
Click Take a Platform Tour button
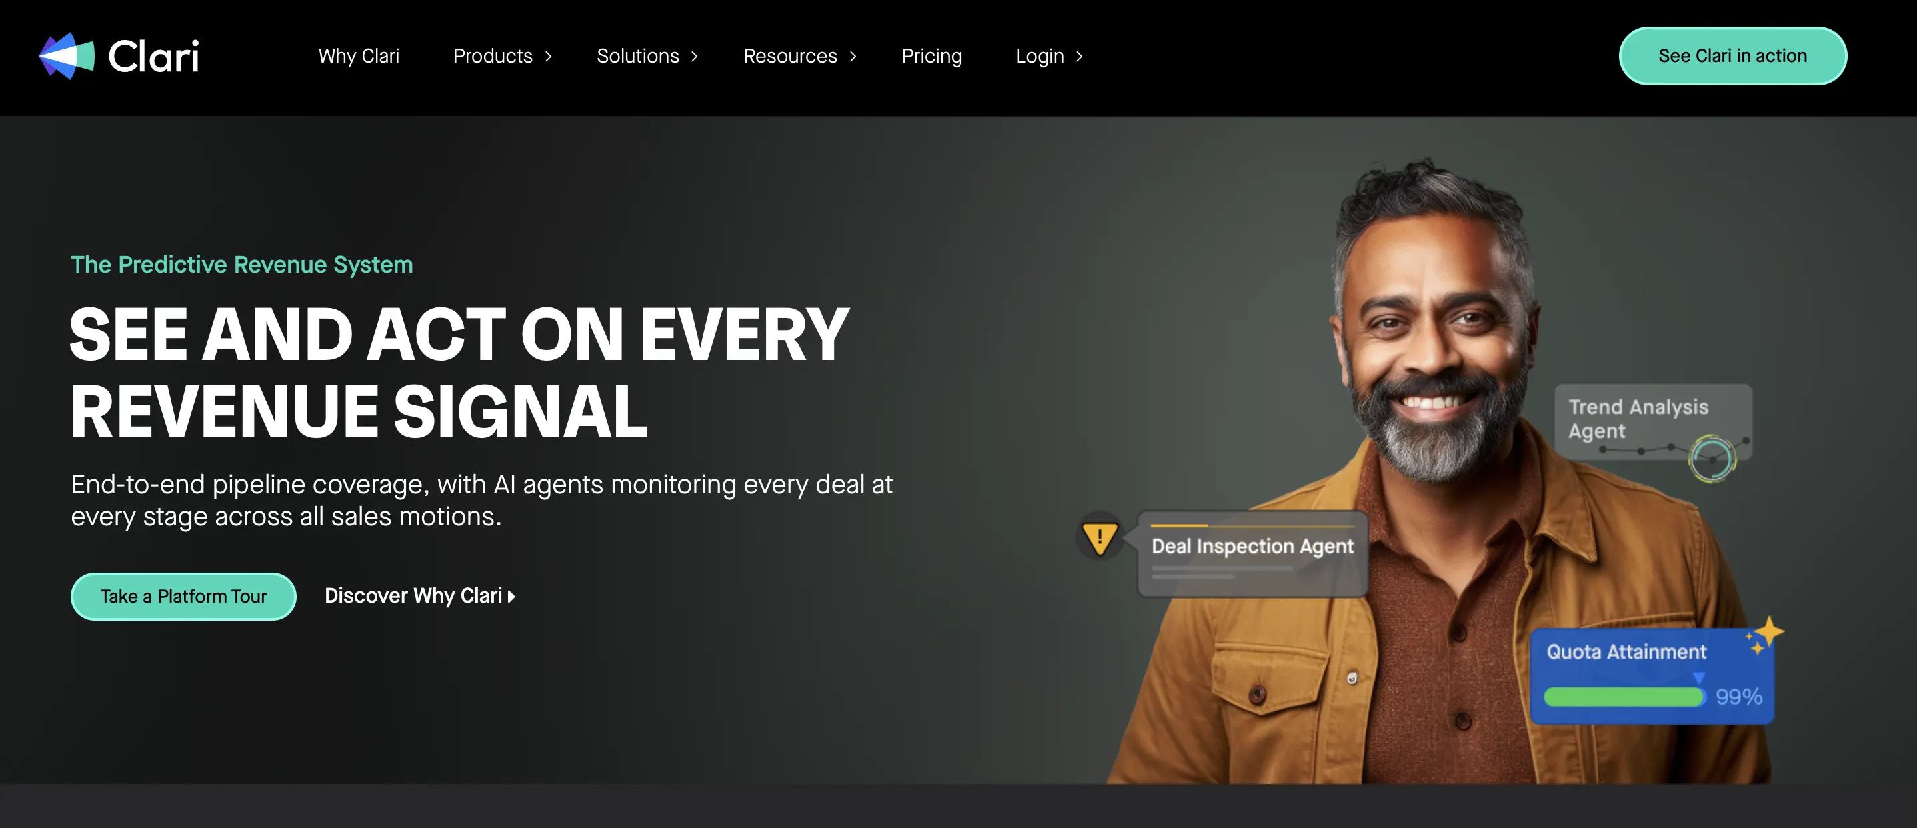coord(183,597)
